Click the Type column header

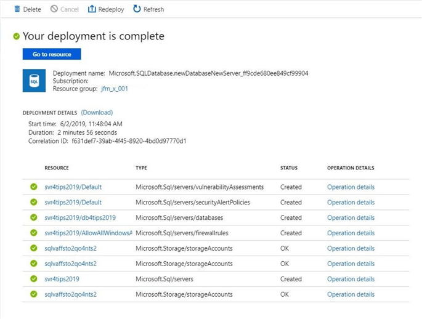point(142,168)
